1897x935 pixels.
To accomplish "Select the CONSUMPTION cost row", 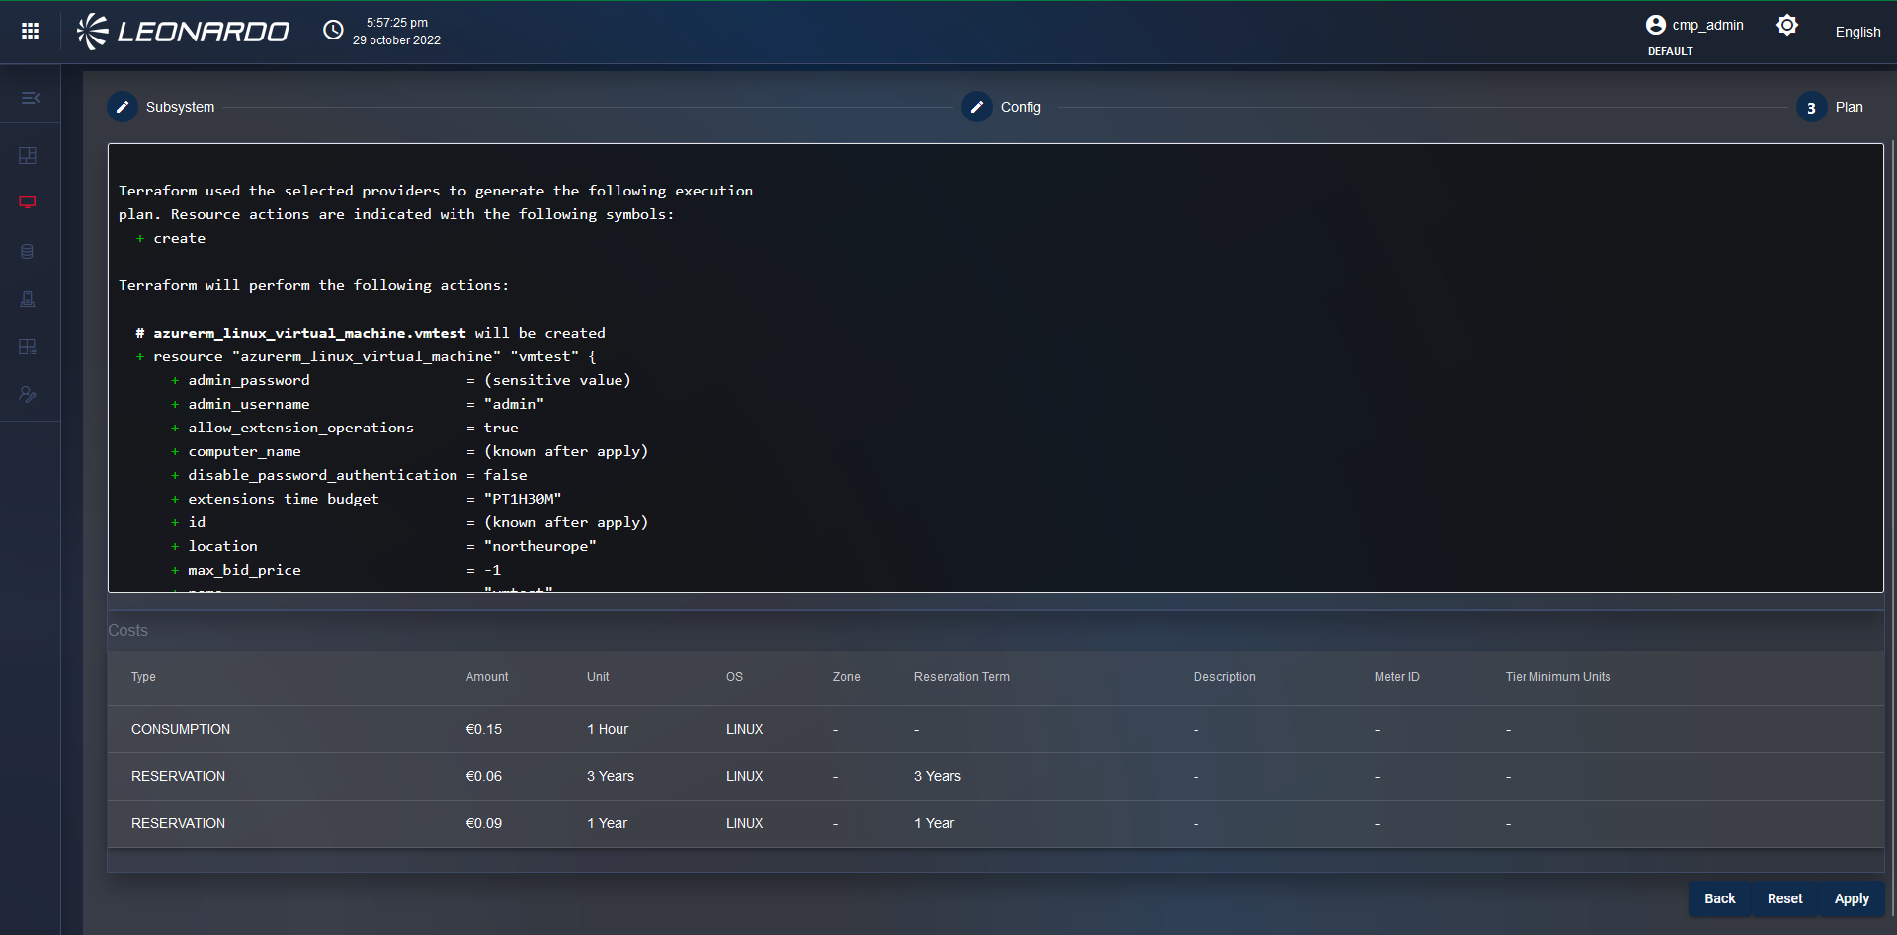I will [181, 729].
